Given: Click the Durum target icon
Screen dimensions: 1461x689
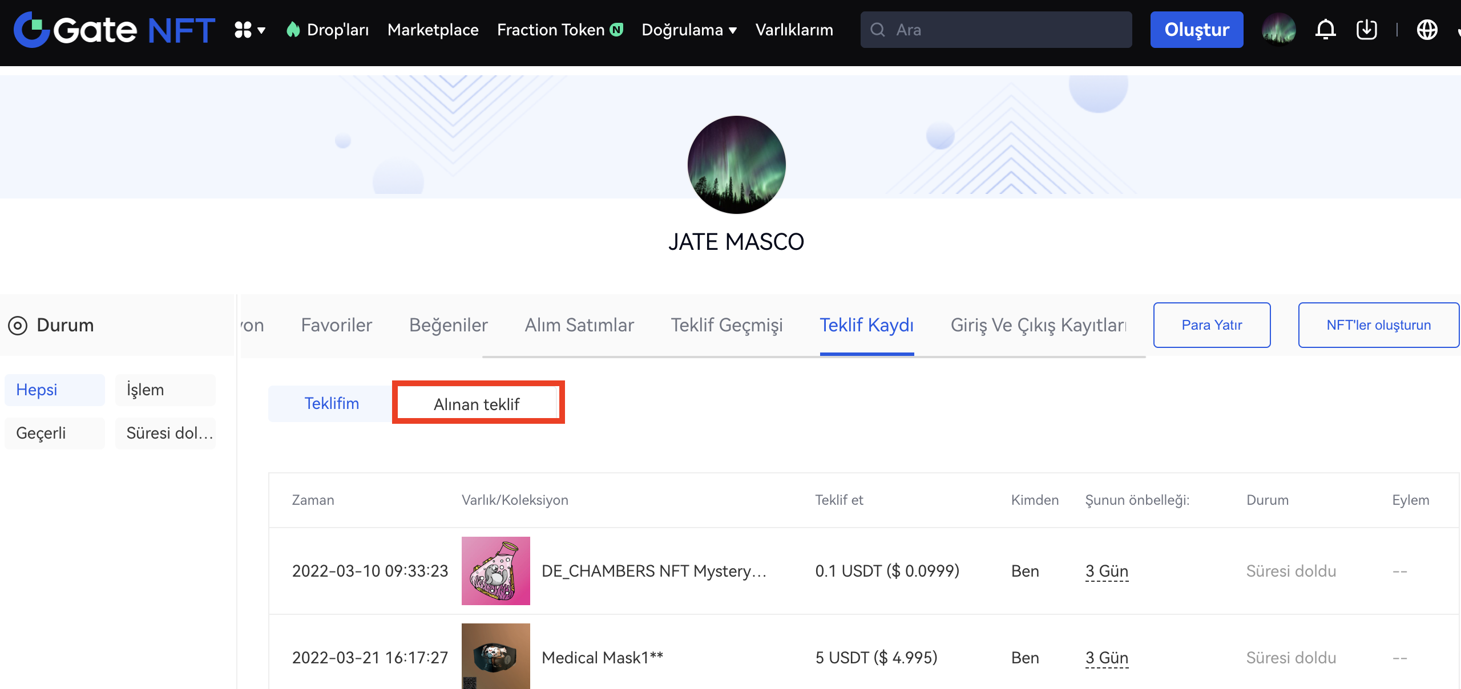Looking at the screenshot, I should (x=18, y=326).
